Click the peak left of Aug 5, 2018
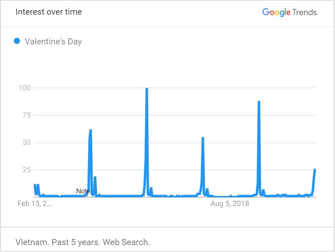335x252 pixels. click(x=203, y=138)
